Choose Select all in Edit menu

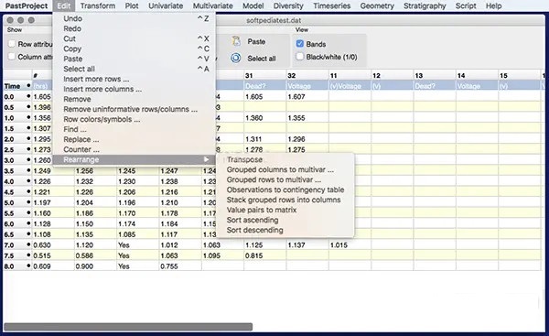point(135,69)
